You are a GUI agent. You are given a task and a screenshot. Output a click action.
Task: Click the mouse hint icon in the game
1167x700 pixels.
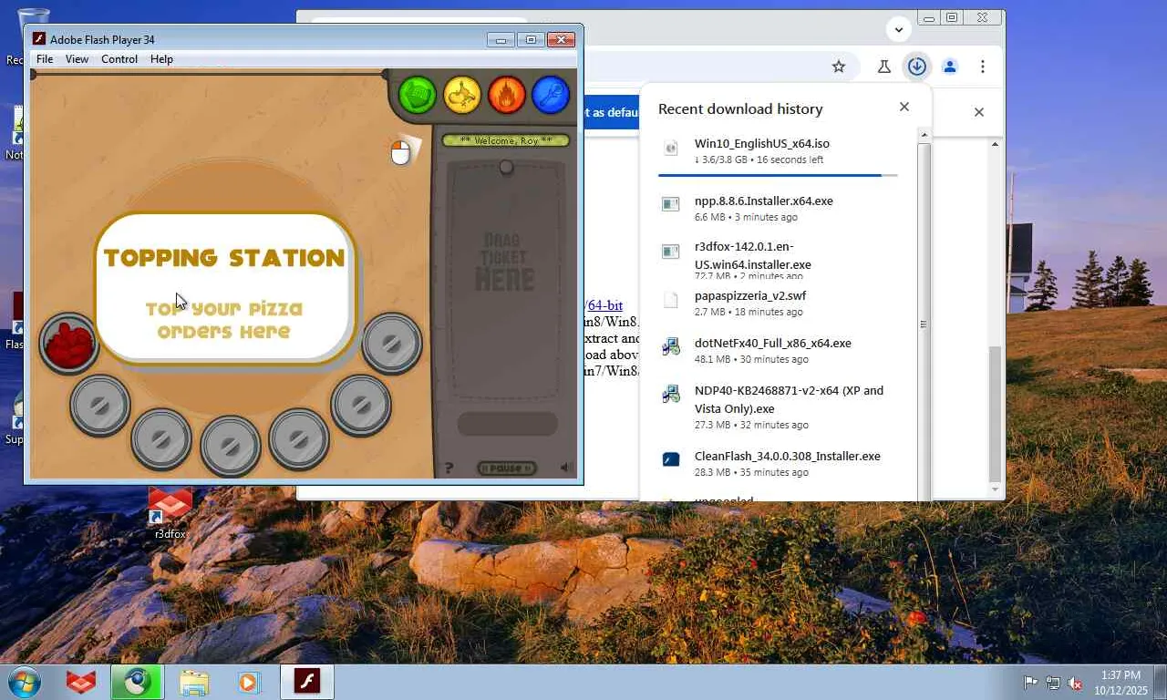point(401,152)
